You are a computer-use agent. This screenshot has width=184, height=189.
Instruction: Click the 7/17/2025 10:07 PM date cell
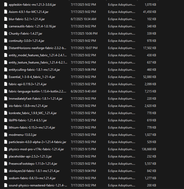tap(84, 48)
